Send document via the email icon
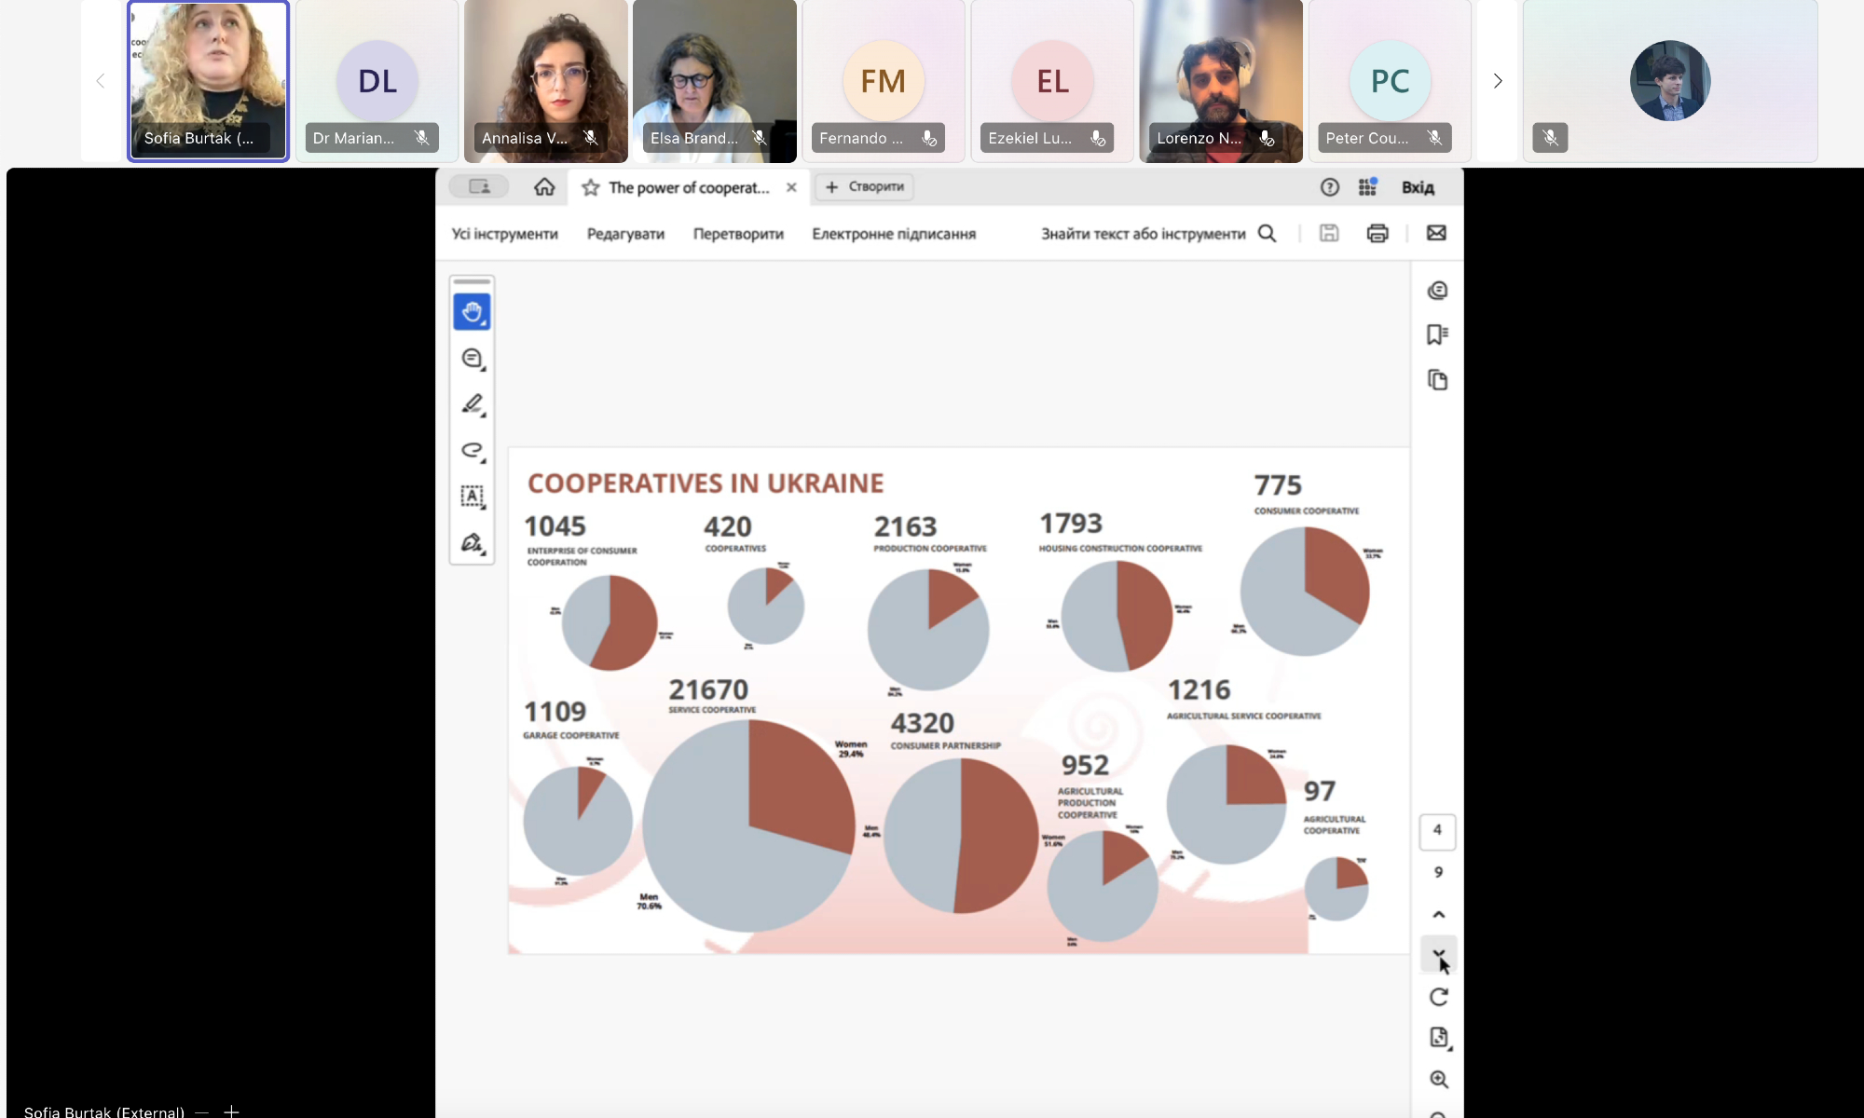The height and width of the screenshot is (1118, 1864). coord(1436,233)
